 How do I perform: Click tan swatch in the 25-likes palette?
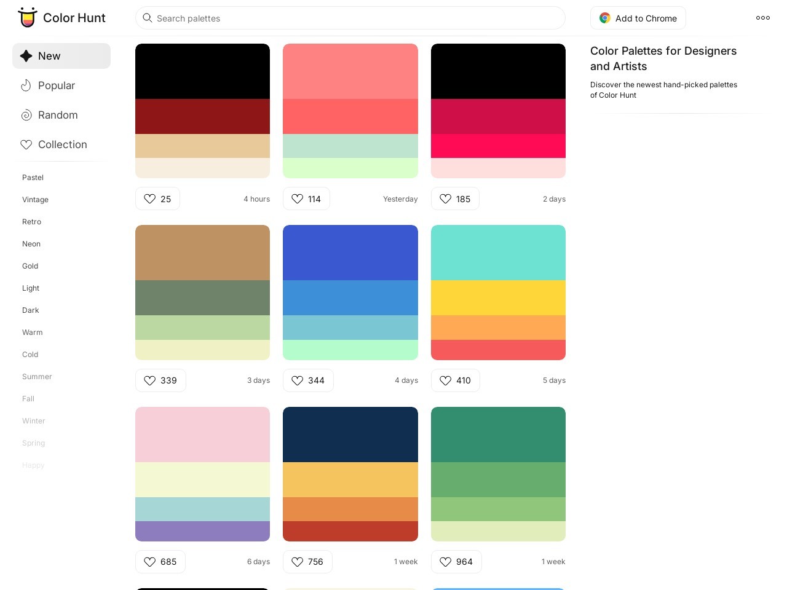(x=202, y=146)
